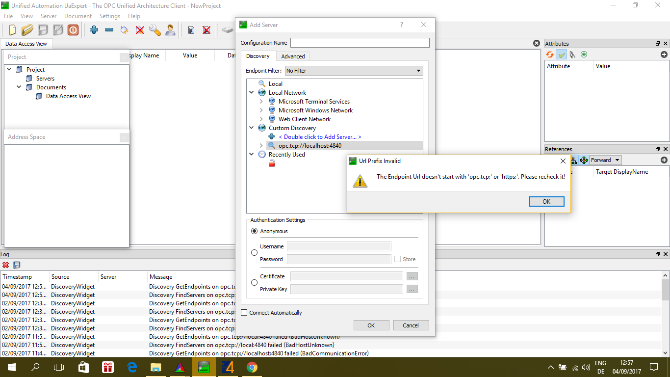
Task: Click the orange refresh icon in Attributes panel
Action: point(550,54)
